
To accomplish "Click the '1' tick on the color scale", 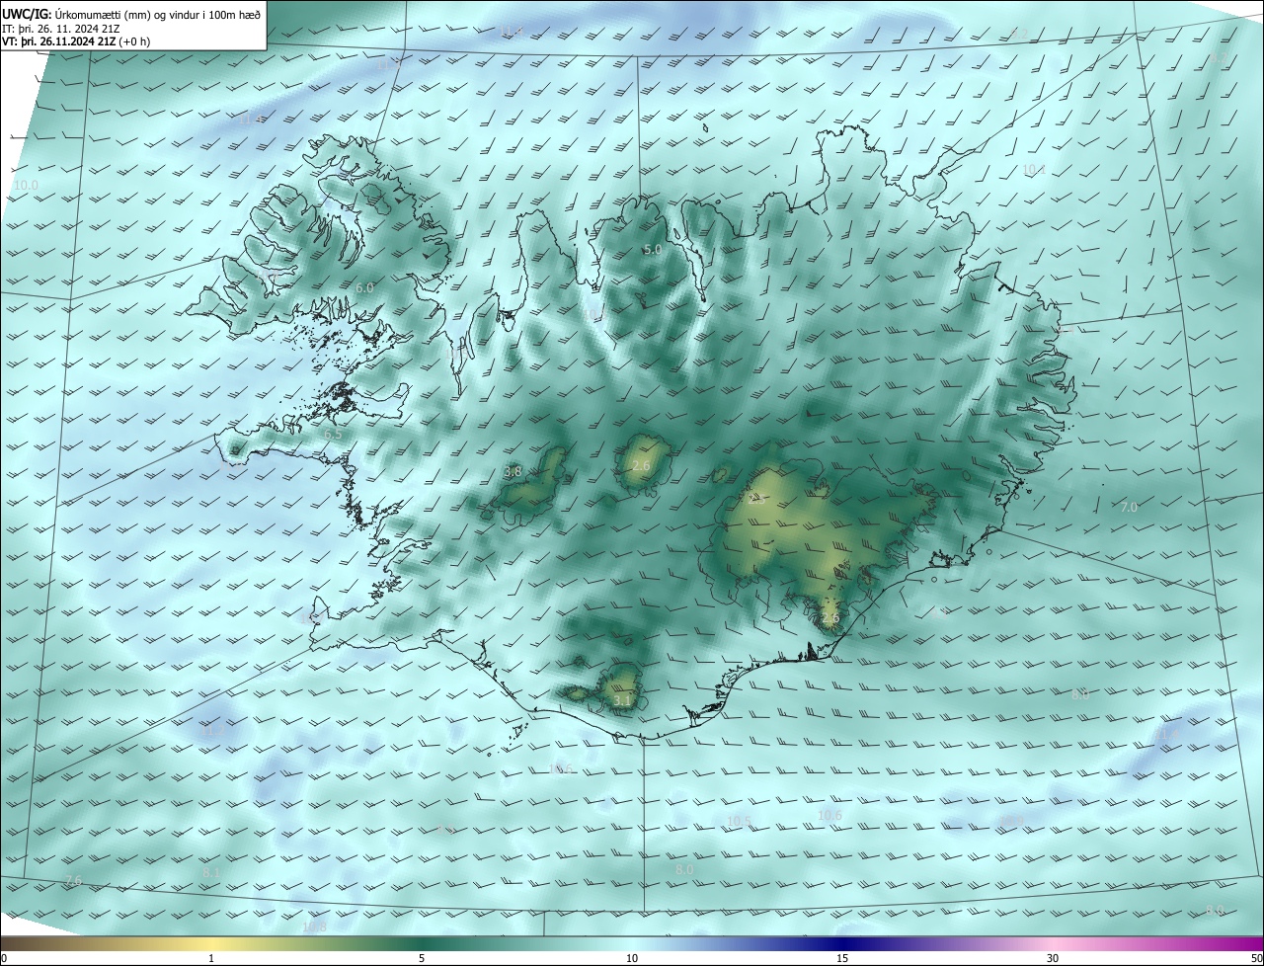I will coord(211,958).
